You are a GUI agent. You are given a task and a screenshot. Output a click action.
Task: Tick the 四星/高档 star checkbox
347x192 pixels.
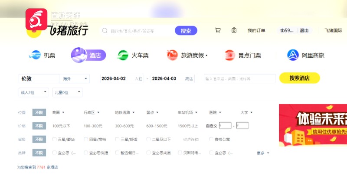(x=85, y=139)
